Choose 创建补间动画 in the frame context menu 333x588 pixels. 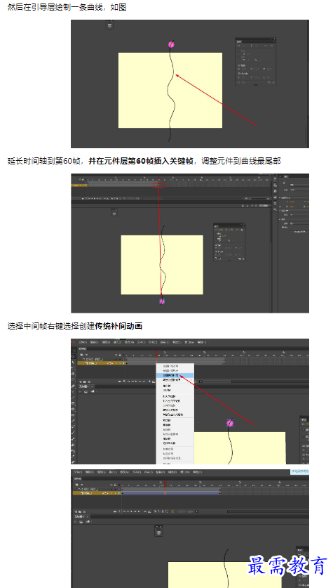click(175, 366)
